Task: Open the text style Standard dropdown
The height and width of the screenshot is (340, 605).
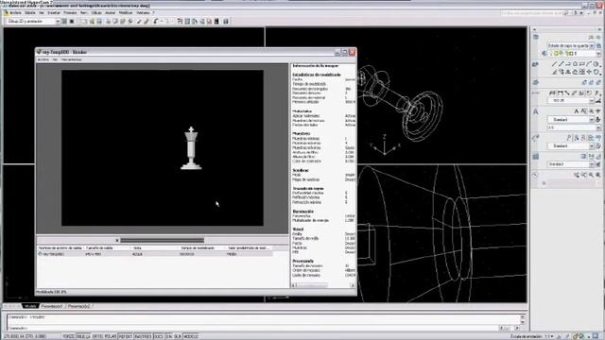Action: (x=592, y=120)
